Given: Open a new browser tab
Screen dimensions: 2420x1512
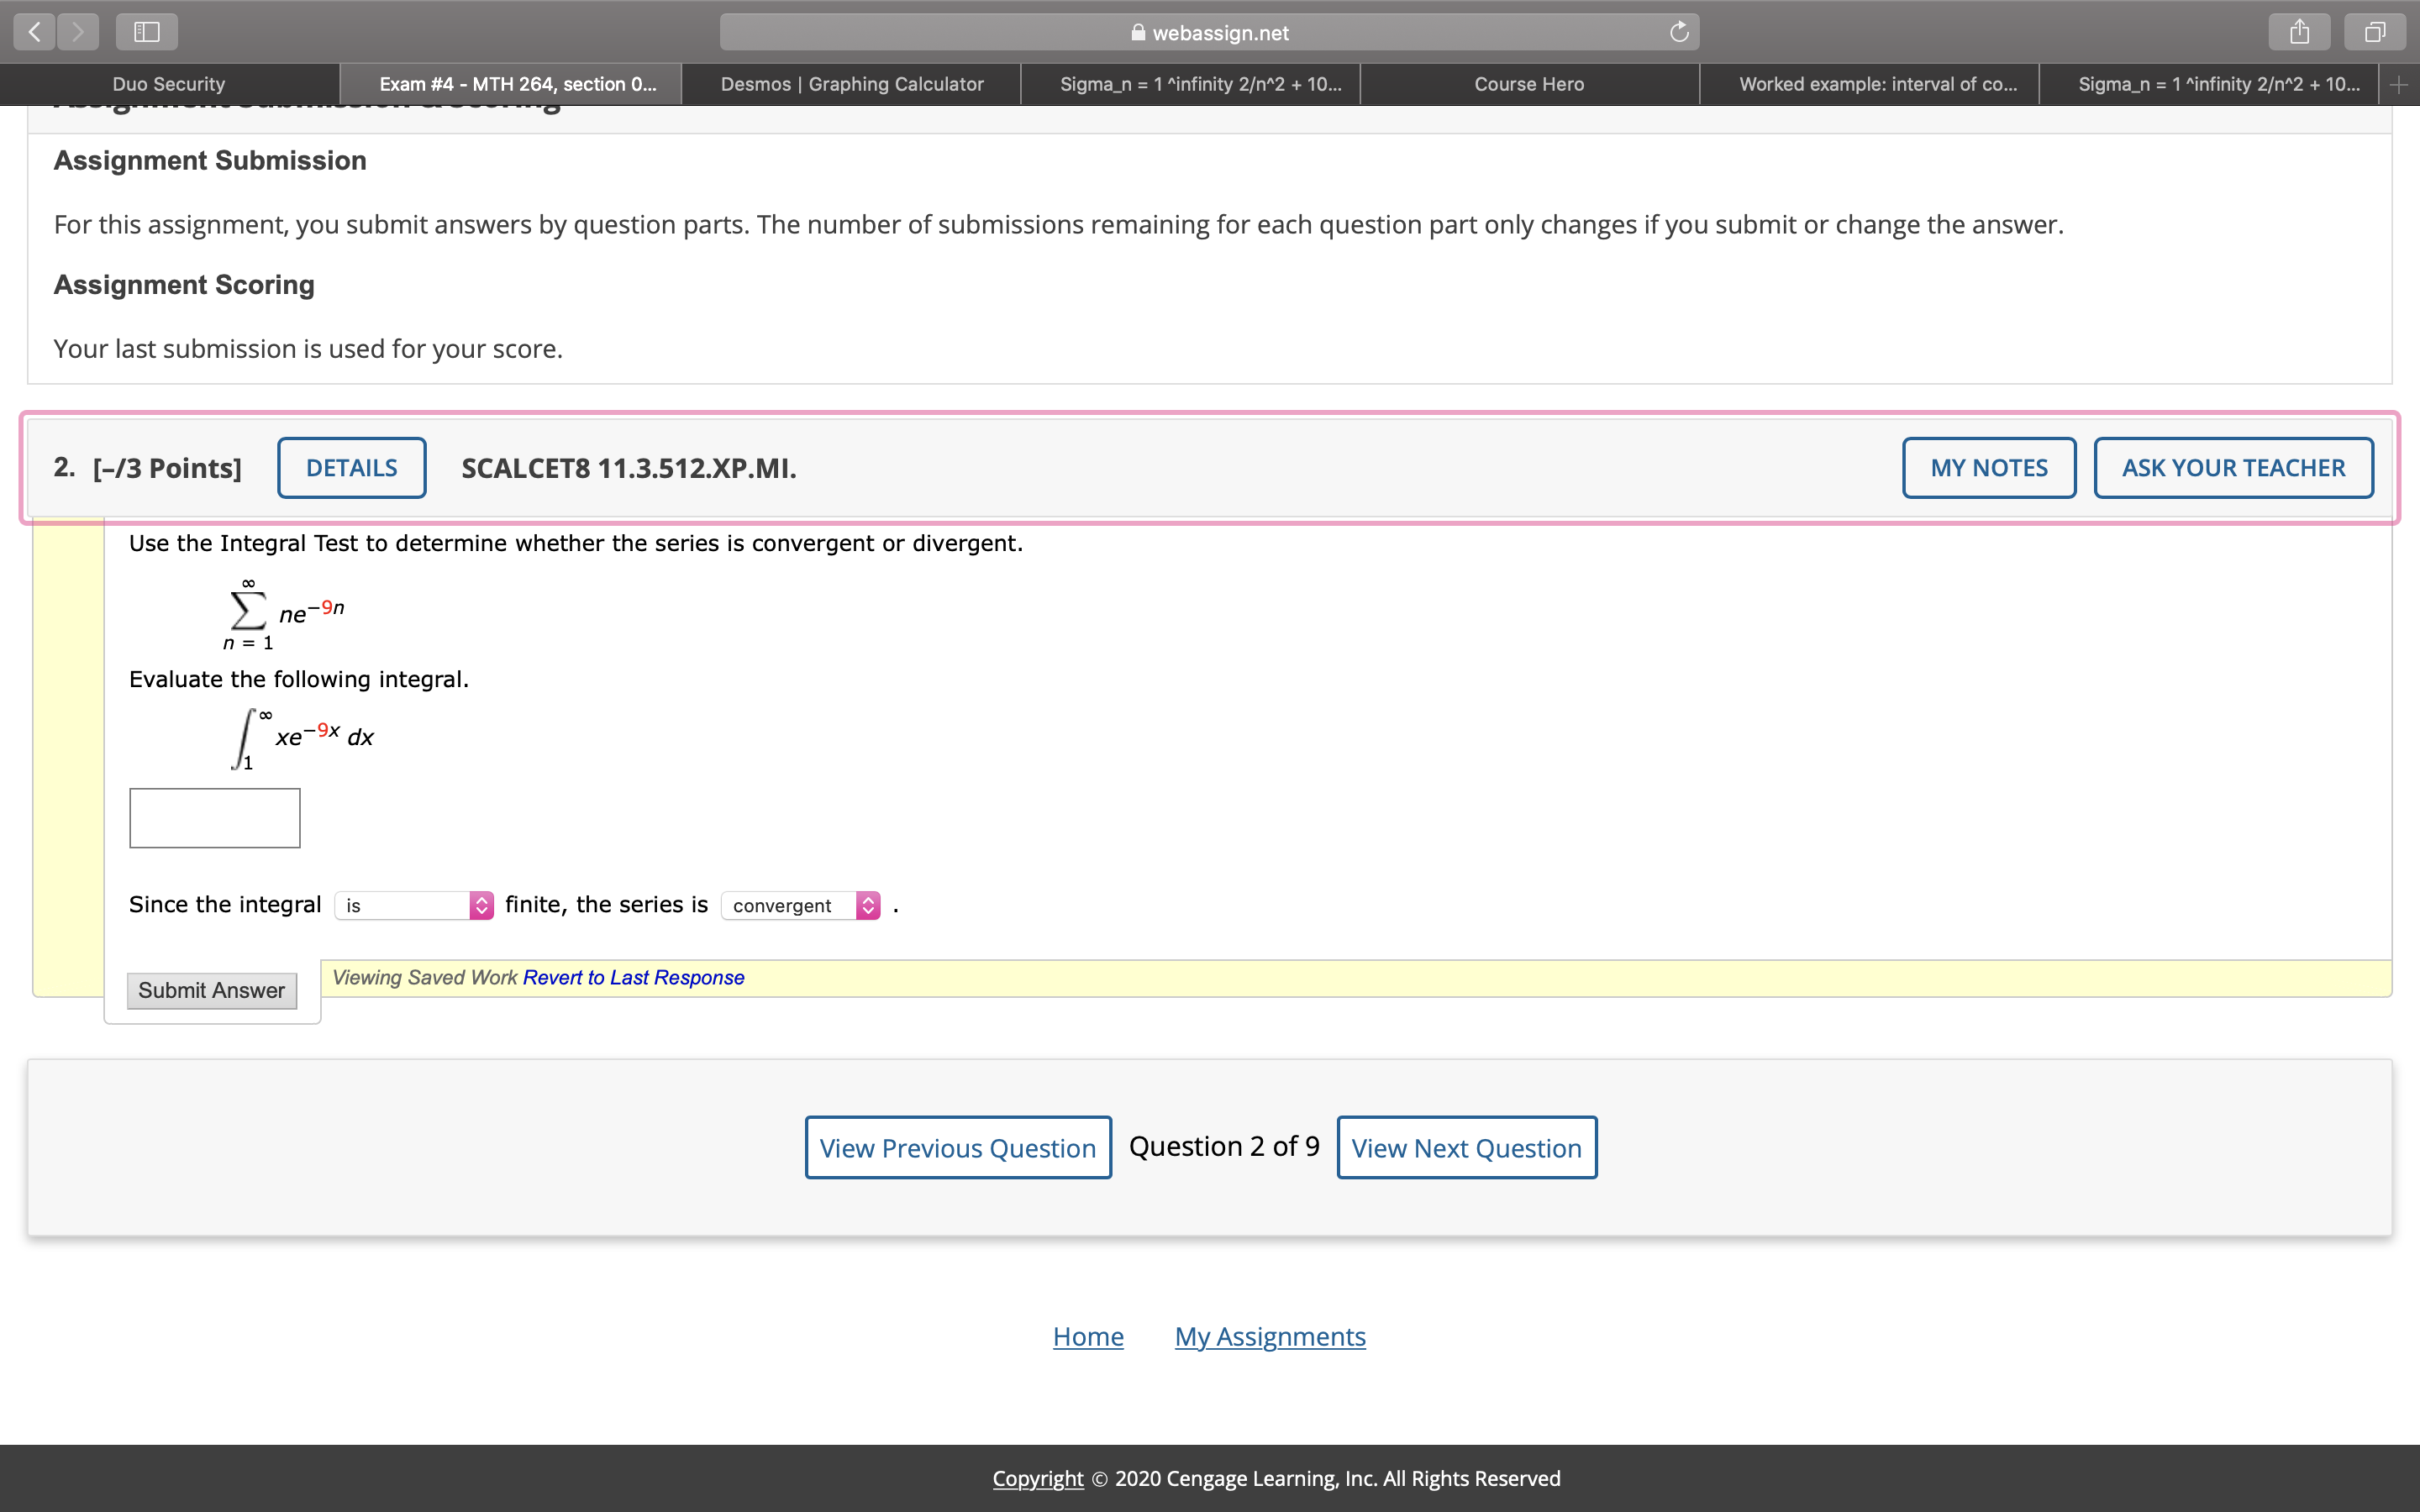Looking at the screenshot, I should pos(2400,84).
